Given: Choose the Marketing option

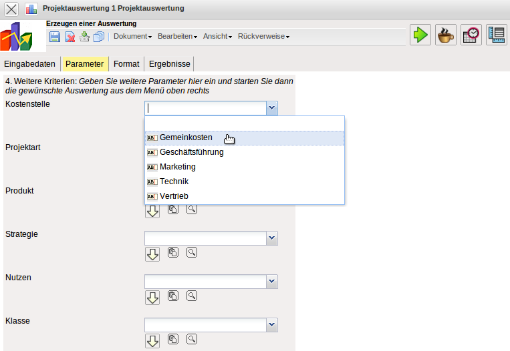Looking at the screenshot, I should pyautogui.click(x=178, y=167).
